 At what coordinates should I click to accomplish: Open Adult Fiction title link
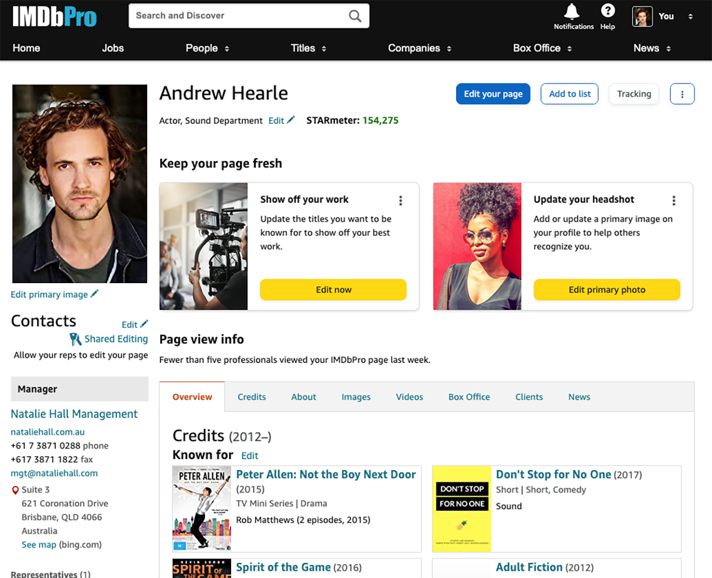click(529, 567)
